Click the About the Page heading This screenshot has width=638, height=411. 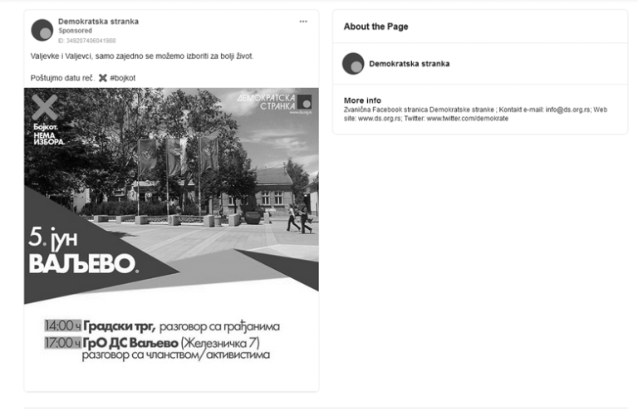click(375, 27)
